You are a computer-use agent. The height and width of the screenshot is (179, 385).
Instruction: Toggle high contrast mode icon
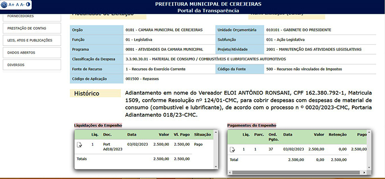pyautogui.click(x=28, y=4)
